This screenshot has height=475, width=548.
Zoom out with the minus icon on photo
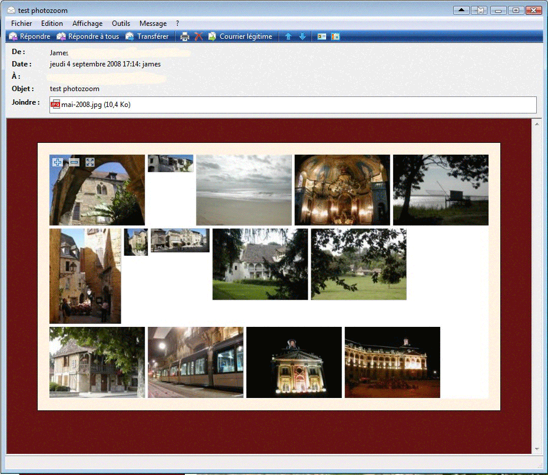coord(74,162)
